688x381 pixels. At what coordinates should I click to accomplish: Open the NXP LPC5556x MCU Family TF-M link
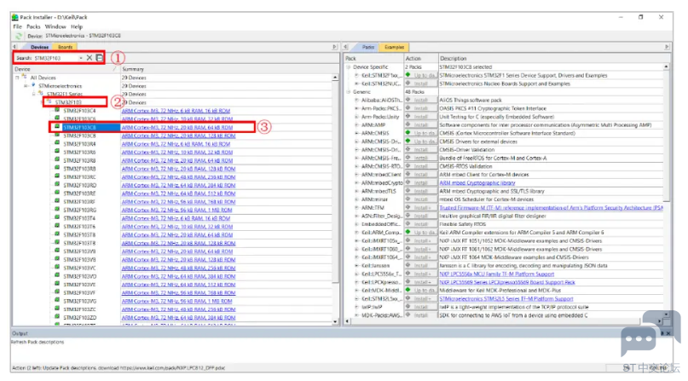point(497,274)
